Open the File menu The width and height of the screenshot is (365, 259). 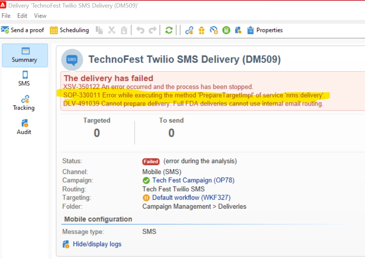pos(6,15)
